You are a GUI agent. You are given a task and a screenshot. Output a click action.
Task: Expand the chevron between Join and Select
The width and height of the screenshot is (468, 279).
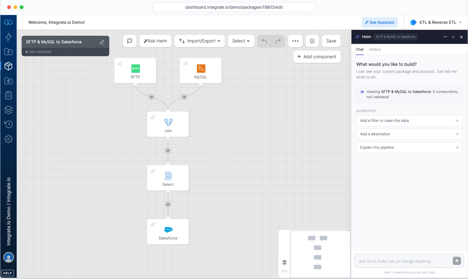pos(168,151)
